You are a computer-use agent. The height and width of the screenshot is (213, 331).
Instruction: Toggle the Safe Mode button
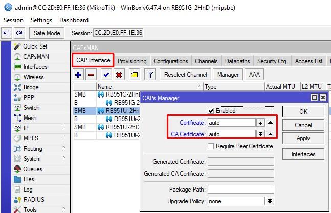coord(47,33)
